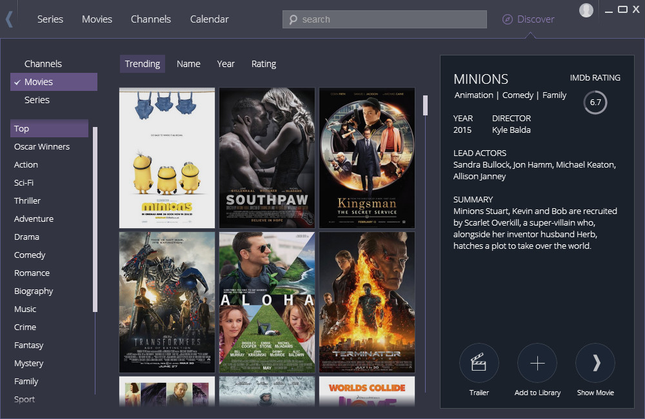Click the MINIONS title heading

[481, 79]
